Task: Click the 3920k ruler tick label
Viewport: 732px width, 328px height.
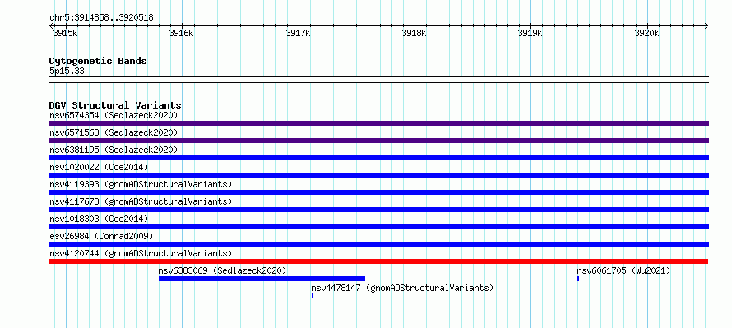Action: tap(646, 33)
